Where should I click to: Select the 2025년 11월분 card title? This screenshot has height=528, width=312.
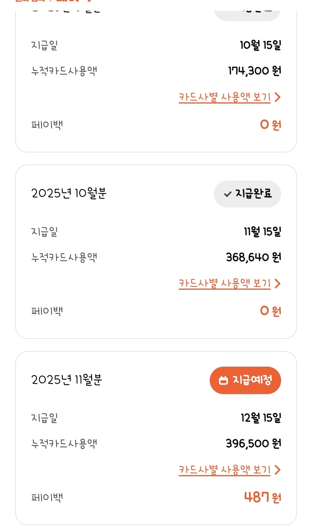(66, 380)
